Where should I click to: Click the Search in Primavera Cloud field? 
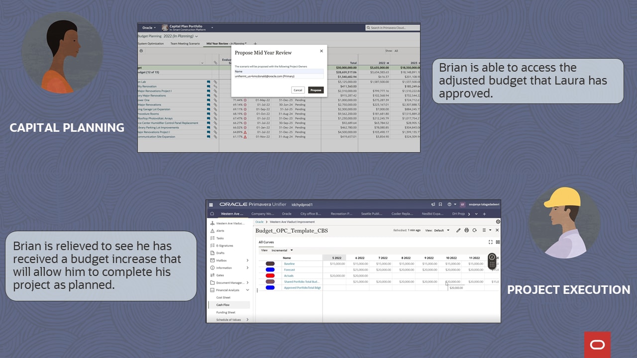[x=392, y=28]
